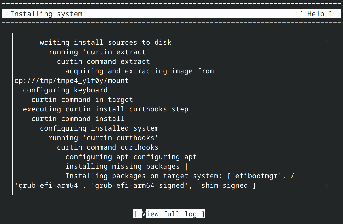343x224 pixels.
Task: Click View full log button
Action: pos(169,214)
